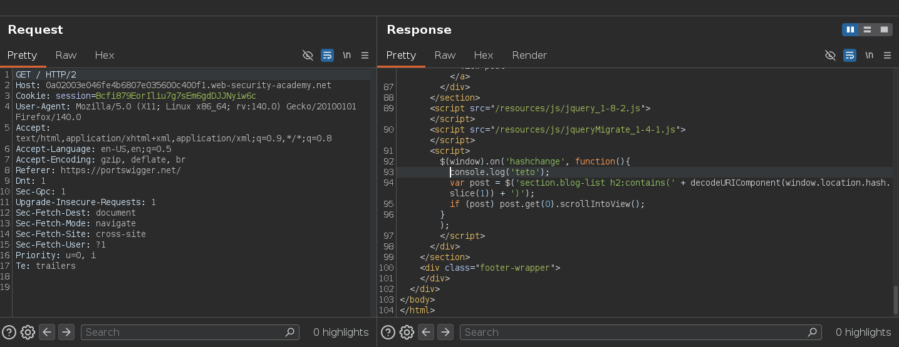Image resolution: width=899 pixels, height=347 pixels.
Task: Switch Request view to Hex tab
Action: 105,55
